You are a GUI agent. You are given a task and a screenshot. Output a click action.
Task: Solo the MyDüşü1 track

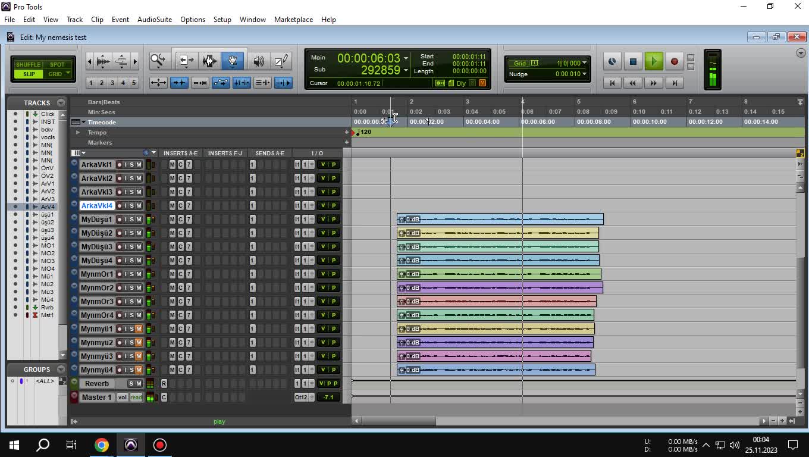pyautogui.click(x=132, y=220)
